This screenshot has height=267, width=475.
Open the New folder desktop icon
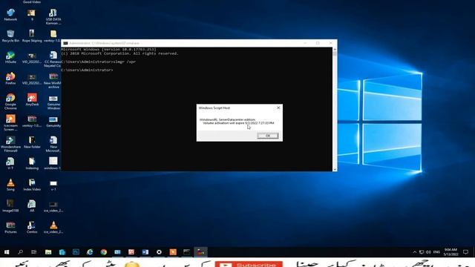coord(32,142)
